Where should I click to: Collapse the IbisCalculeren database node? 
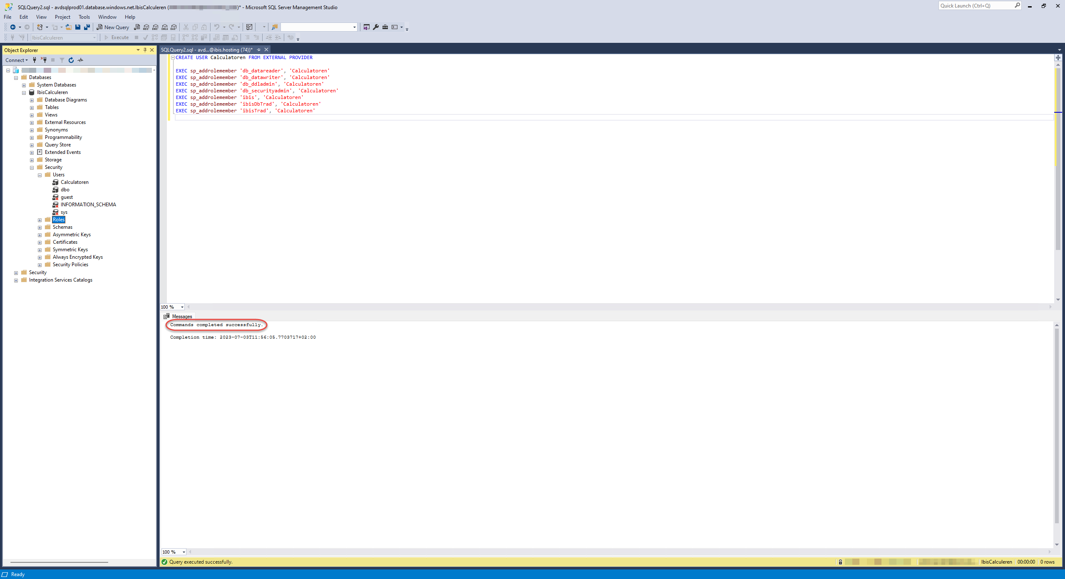[24, 93]
